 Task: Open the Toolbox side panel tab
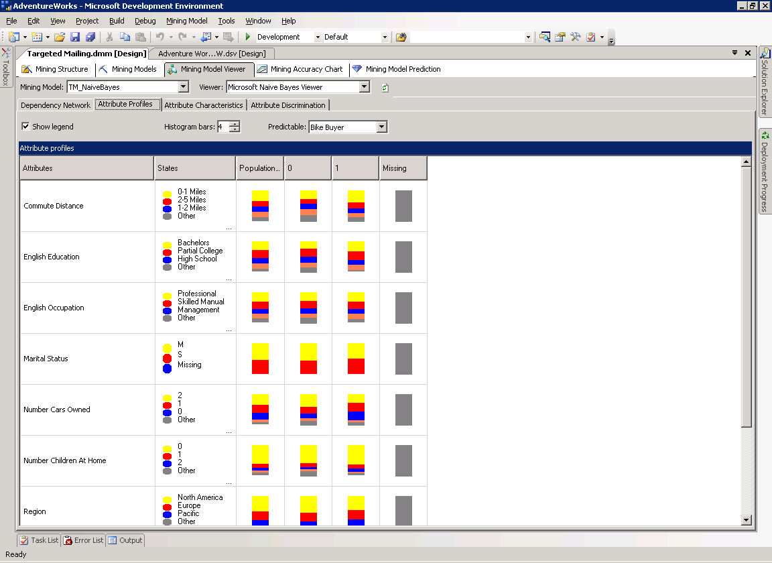click(5, 67)
